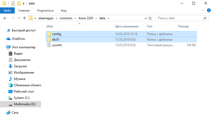Click the sysinfo text document icon
Screen dimensions: 211x115
(49, 45)
